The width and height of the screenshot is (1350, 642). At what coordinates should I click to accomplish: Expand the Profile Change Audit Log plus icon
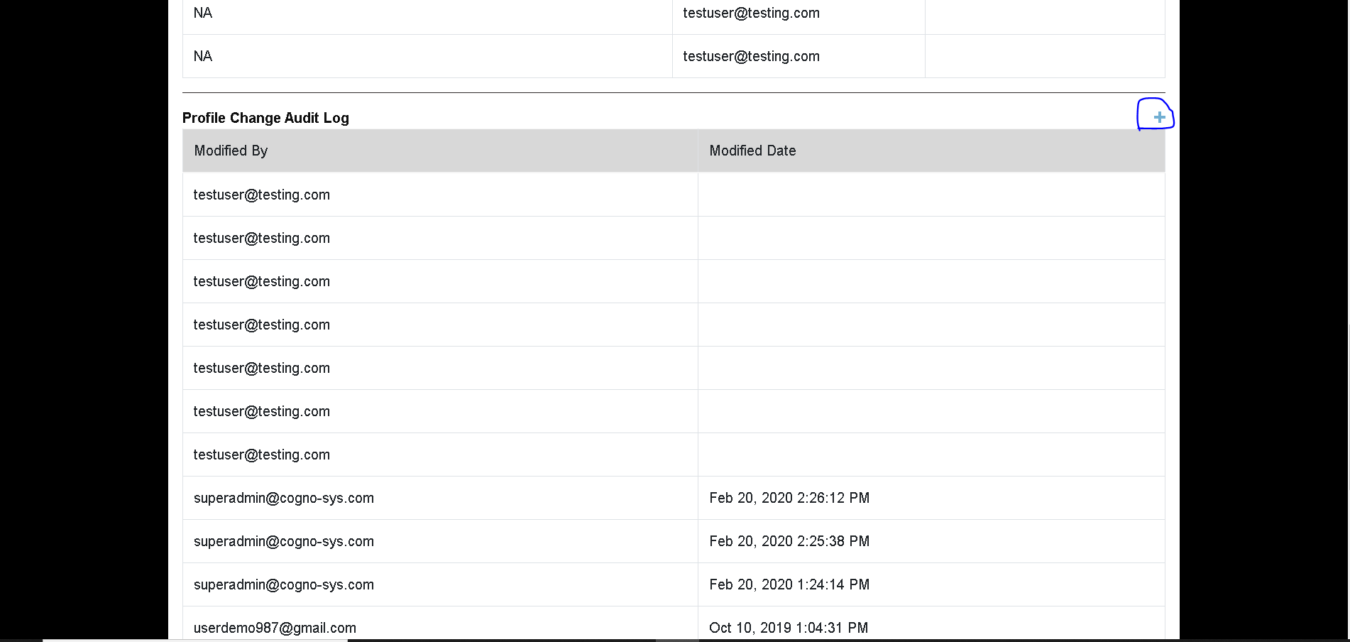point(1159,117)
